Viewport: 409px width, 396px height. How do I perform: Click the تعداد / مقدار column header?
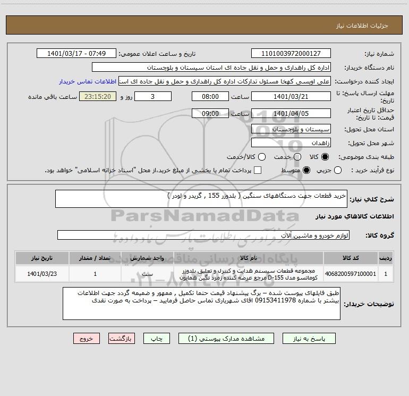pyautogui.click(x=95, y=258)
